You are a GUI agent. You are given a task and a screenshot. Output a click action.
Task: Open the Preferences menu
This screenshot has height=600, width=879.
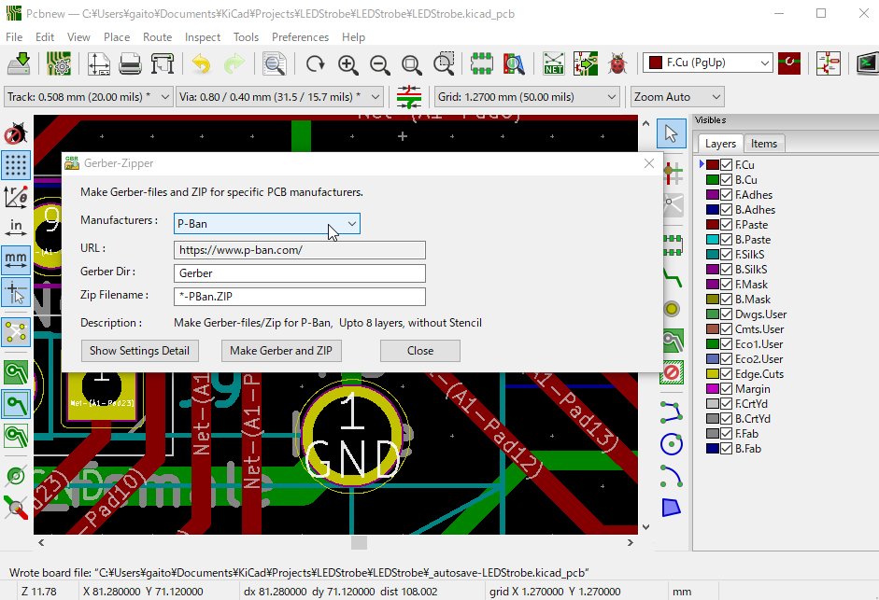(x=300, y=37)
